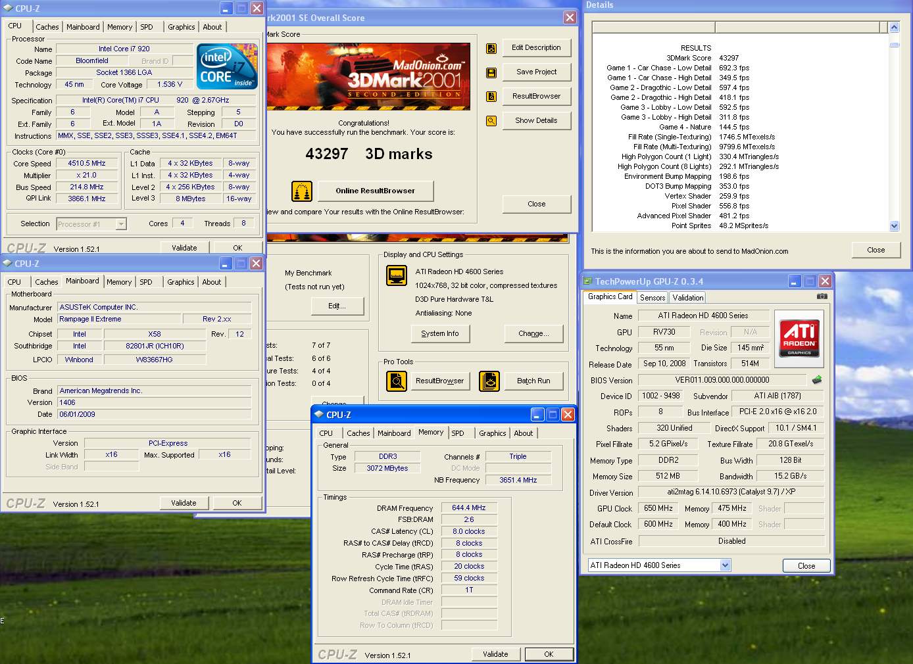Switch to About tab in the Memory CPU-Z window
Viewport: 913px width, 664px height.
click(x=524, y=433)
